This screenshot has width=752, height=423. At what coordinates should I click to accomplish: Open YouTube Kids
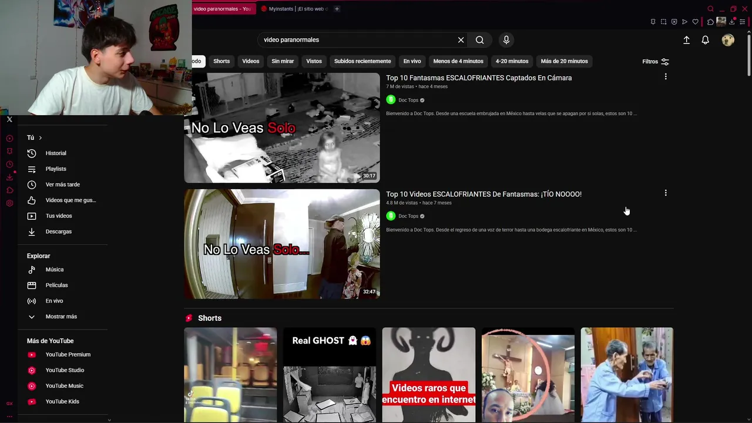[x=63, y=402]
